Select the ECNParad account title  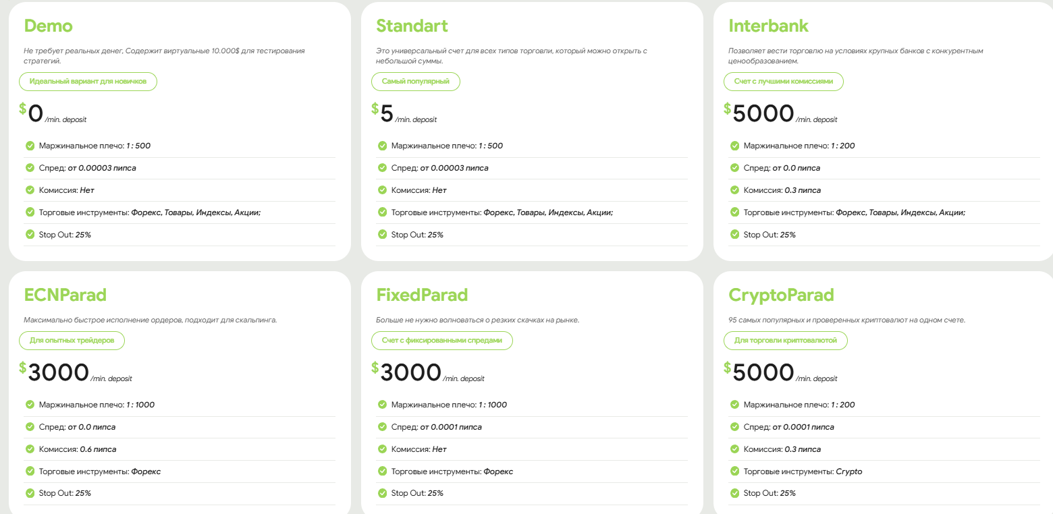pyautogui.click(x=65, y=295)
